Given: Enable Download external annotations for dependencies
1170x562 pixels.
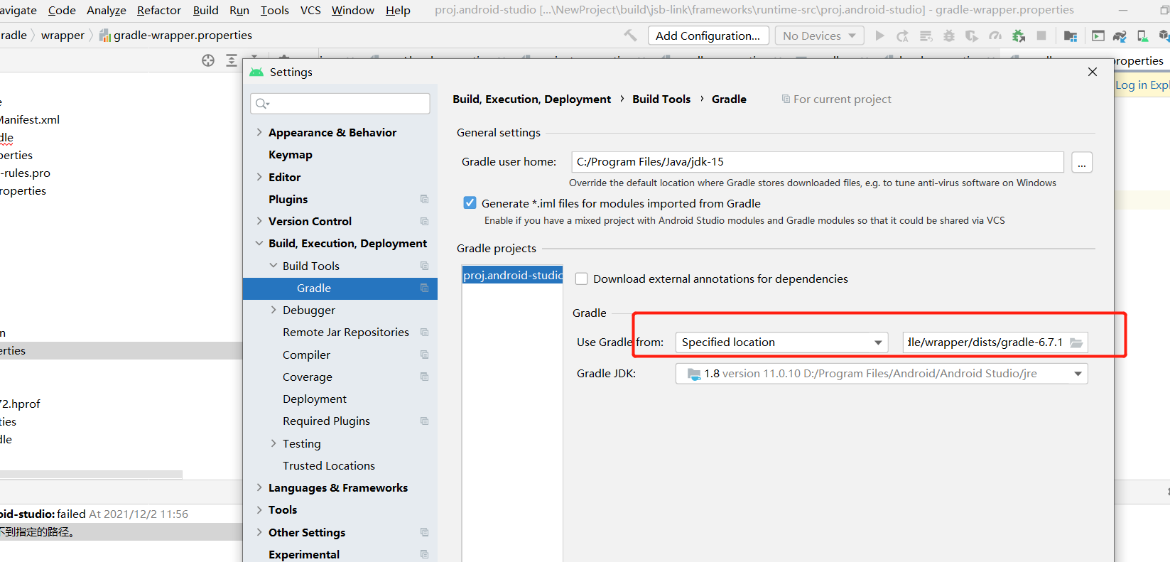Looking at the screenshot, I should click(x=582, y=279).
